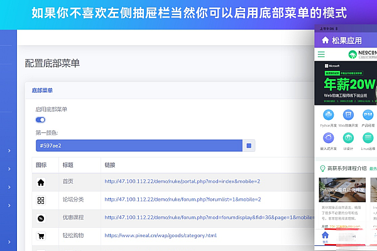Screen dimensions: 377x251
Task: Click the 配置底部菜单 page heading
Action: [52, 63]
